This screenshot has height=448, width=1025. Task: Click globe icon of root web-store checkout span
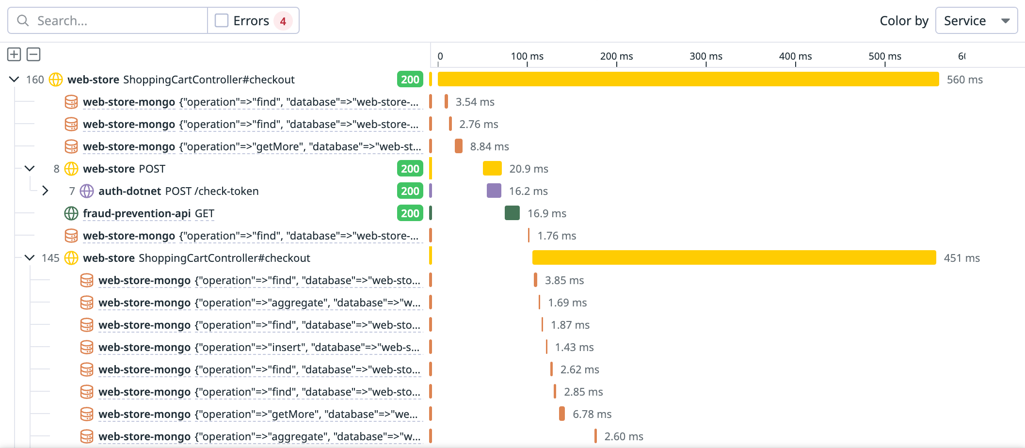56,80
